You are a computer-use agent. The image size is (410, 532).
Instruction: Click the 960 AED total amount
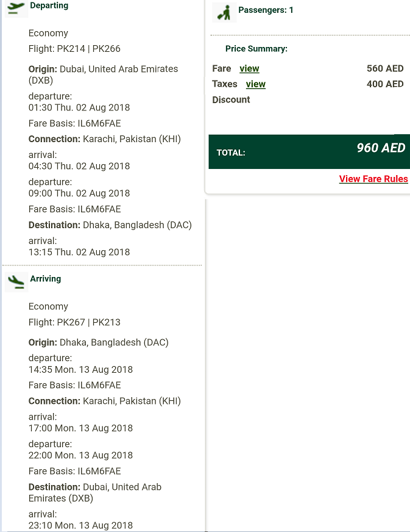pos(381,148)
